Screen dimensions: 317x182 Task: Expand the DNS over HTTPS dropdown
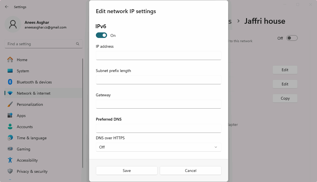click(x=158, y=147)
